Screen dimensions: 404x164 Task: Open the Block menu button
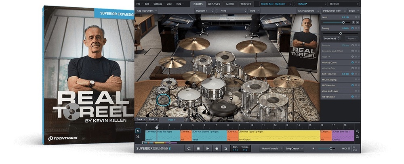point(153,120)
